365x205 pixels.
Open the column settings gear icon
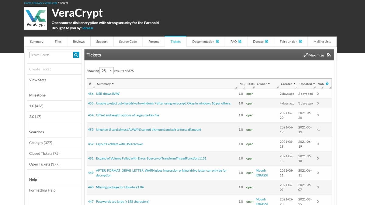[x=327, y=83]
